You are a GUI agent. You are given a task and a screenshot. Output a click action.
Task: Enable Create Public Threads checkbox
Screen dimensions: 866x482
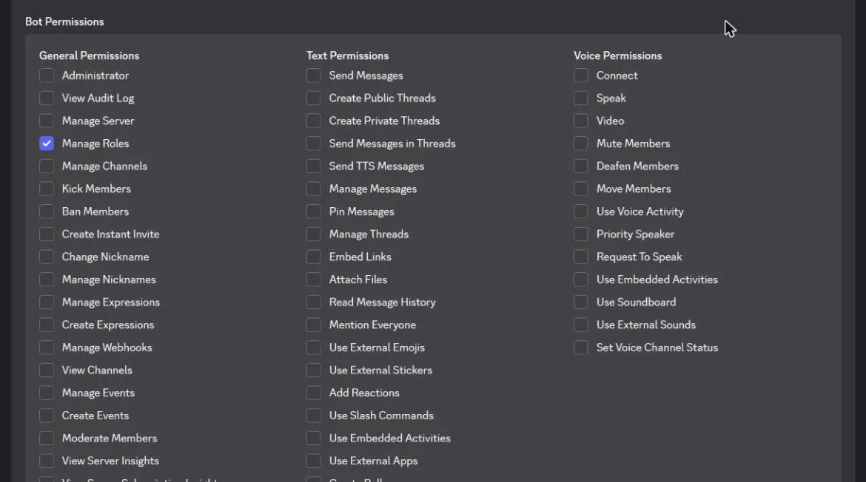point(313,98)
